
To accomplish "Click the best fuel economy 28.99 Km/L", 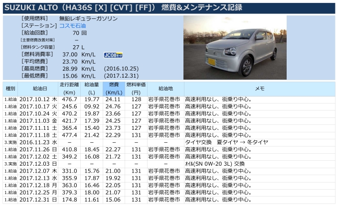I will coord(79,69).
